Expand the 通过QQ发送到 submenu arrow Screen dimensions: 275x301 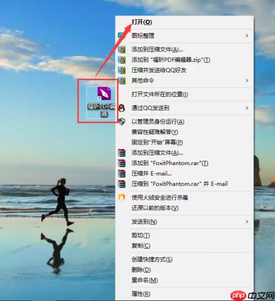pyautogui.click(x=247, y=108)
